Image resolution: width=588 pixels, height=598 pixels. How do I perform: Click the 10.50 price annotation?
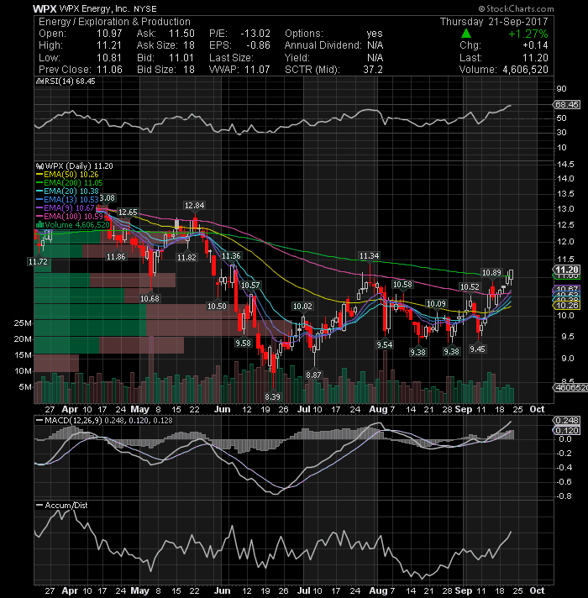[x=217, y=307]
